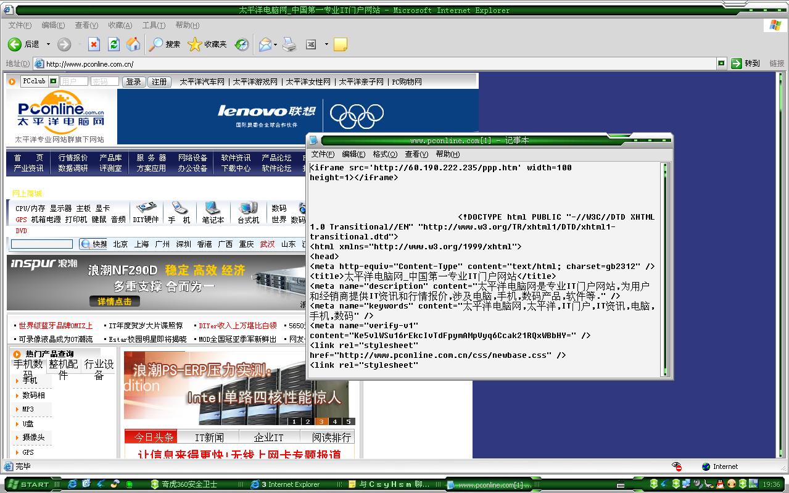
Task: Switch to the IT新闻 news tab
Action: pos(209,437)
